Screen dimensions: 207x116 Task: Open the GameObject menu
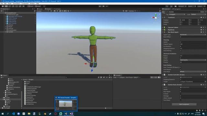click(x=16, y=4)
